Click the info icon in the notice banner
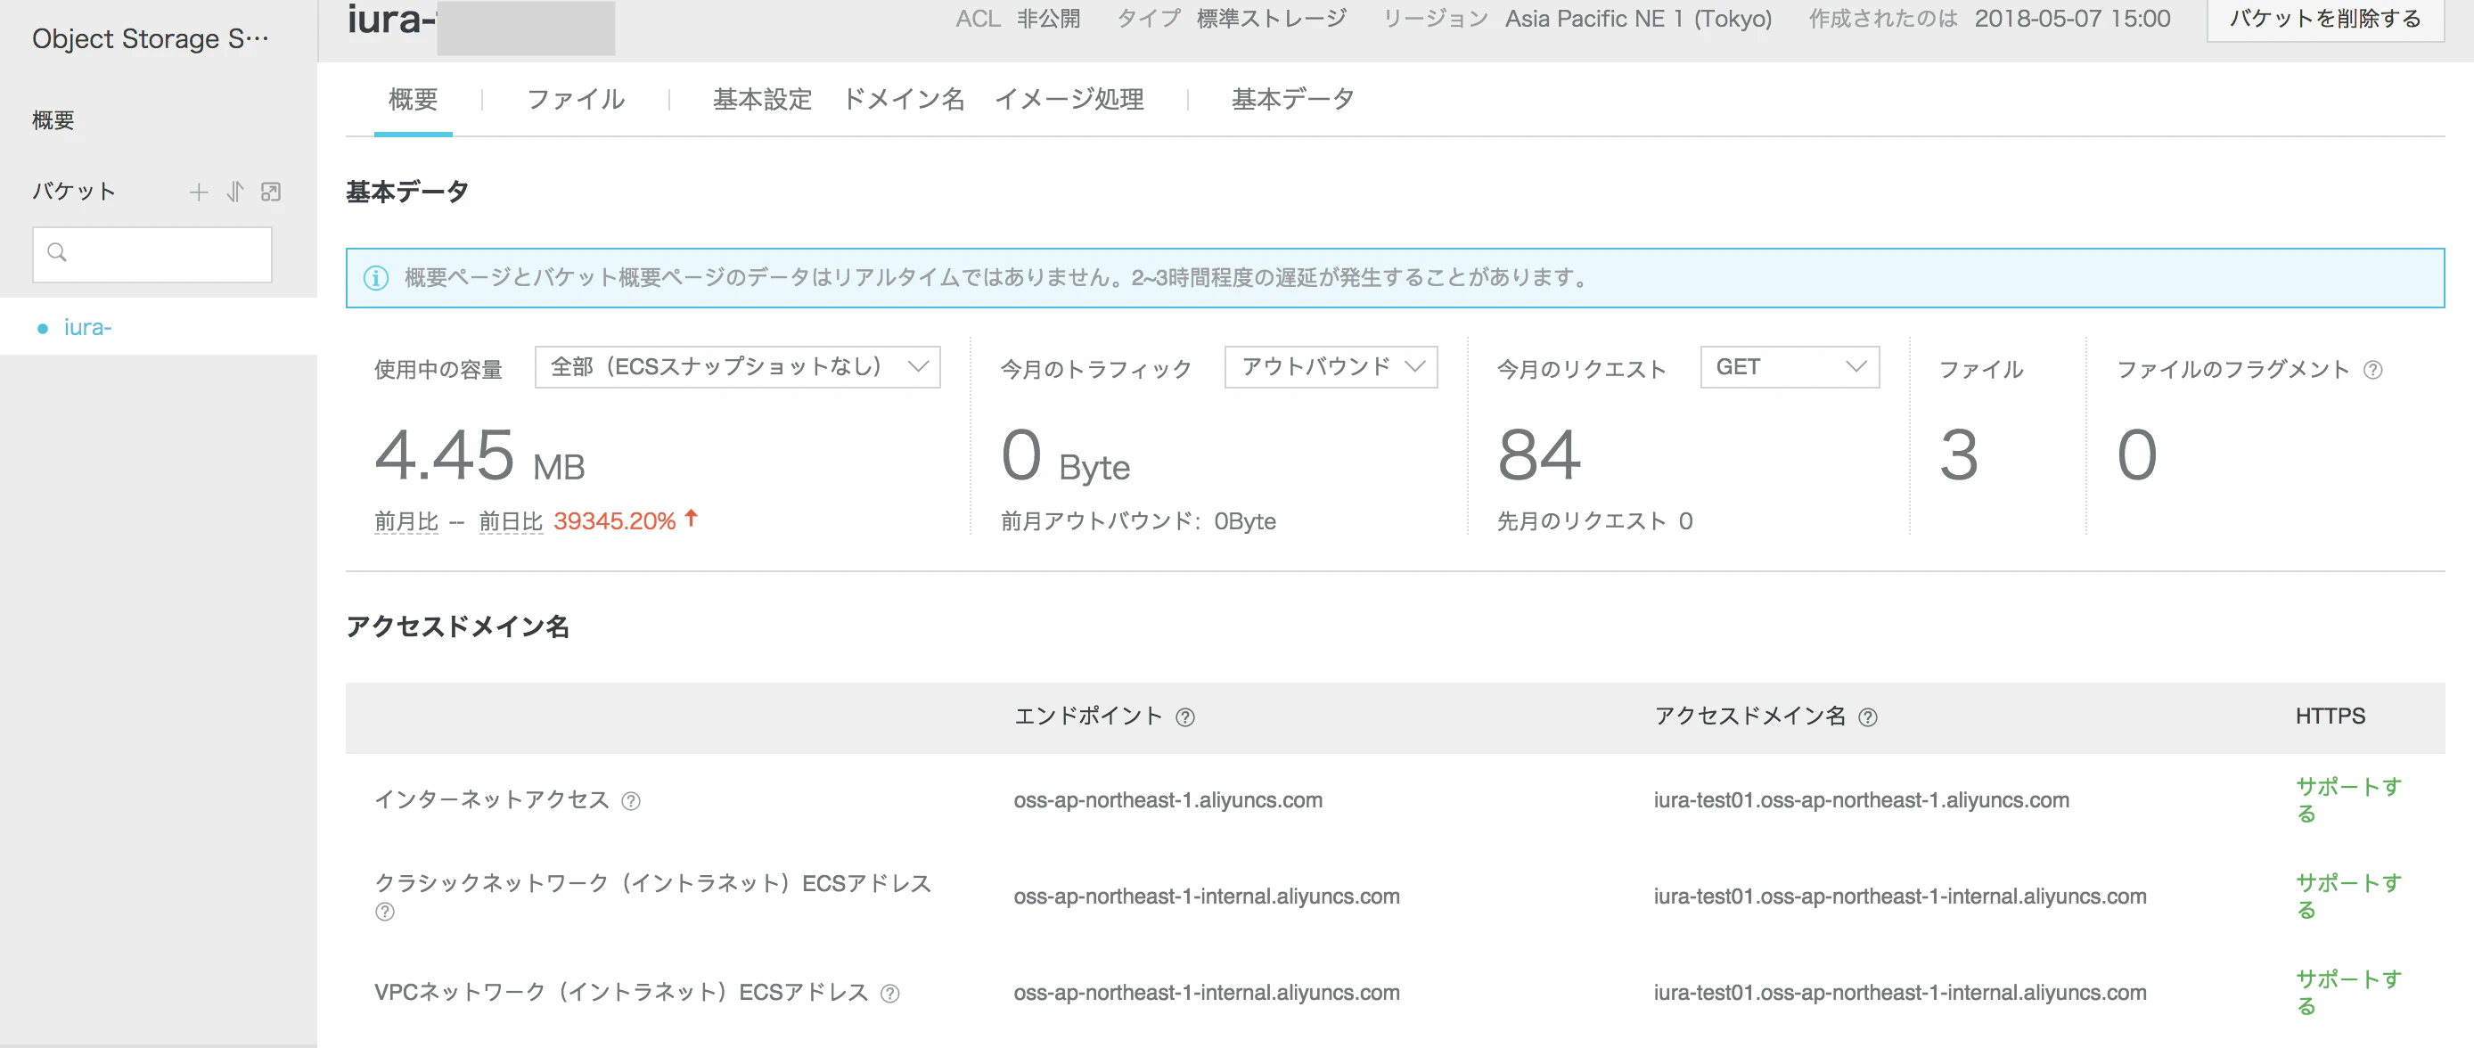The height and width of the screenshot is (1048, 2474). [x=375, y=279]
